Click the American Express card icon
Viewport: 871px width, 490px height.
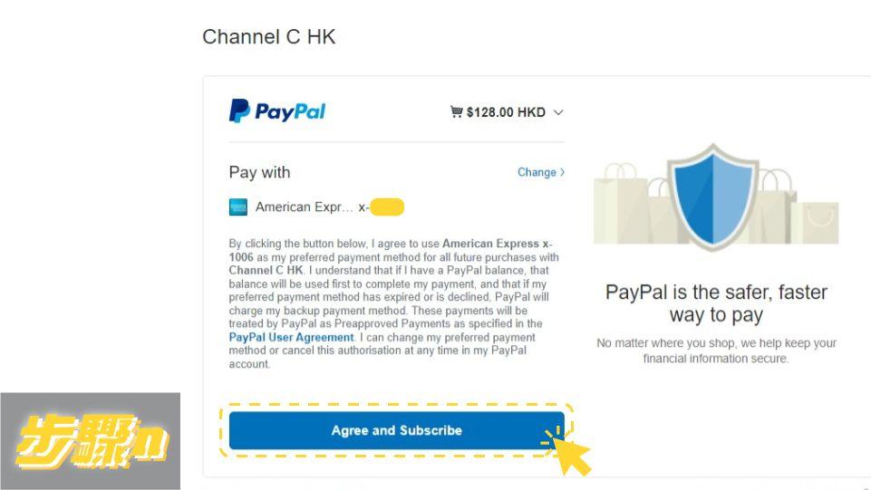[x=238, y=207]
